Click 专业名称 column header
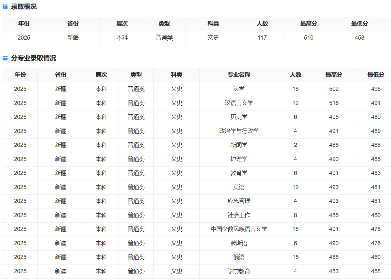The width and height of the screenshot is (391, 280). 239,75
